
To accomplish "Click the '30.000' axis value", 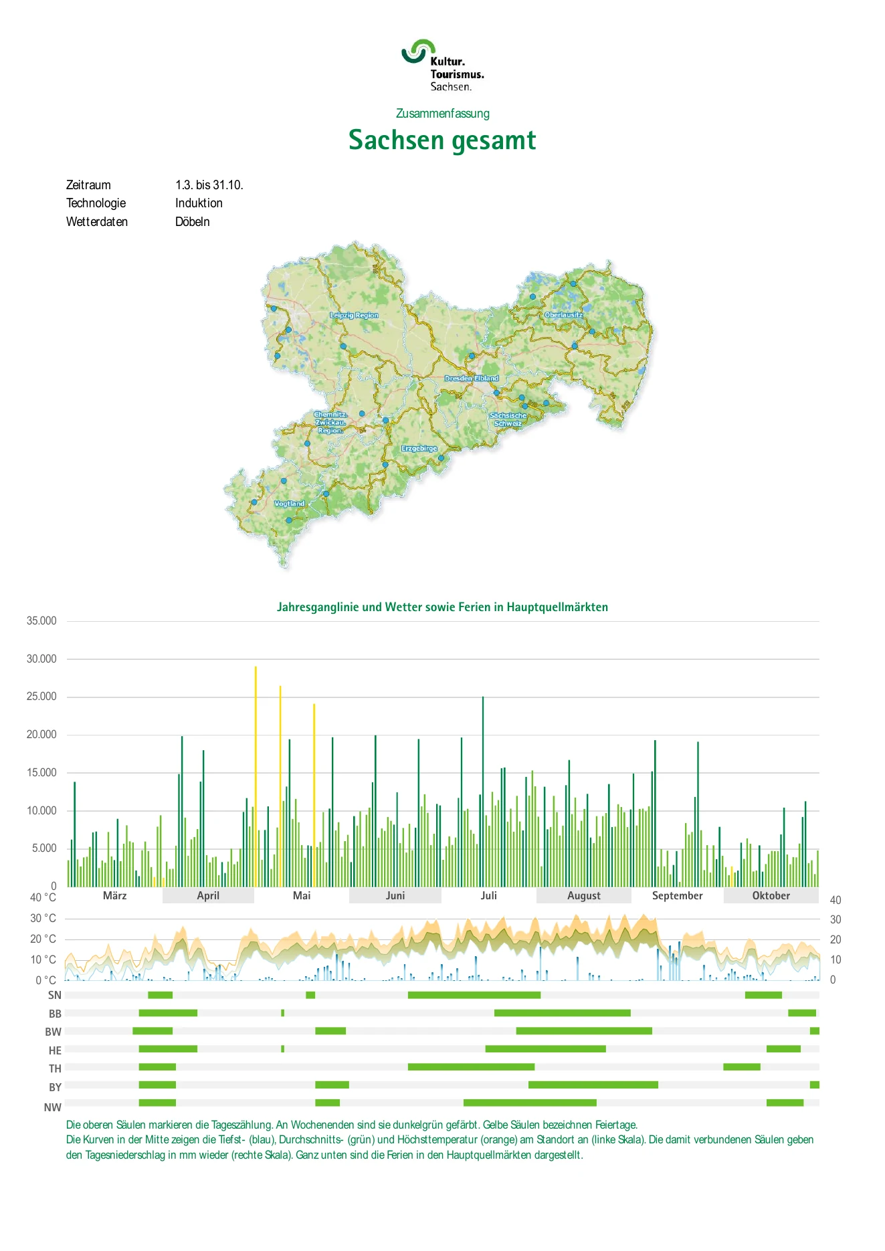I will 41,659.
